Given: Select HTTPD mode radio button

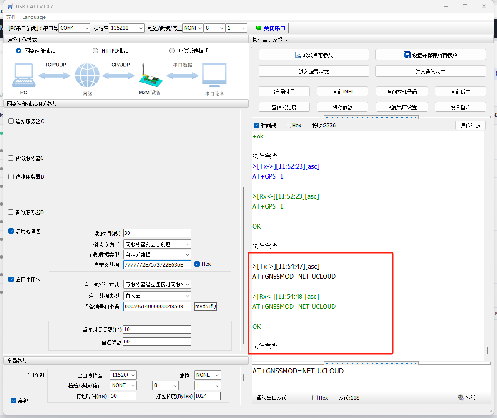Looking at the screenshot, I should tap(95, 51).
